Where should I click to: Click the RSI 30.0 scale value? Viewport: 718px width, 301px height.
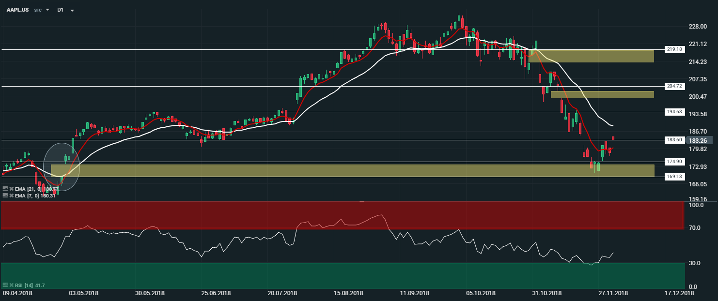coord(695,263)
